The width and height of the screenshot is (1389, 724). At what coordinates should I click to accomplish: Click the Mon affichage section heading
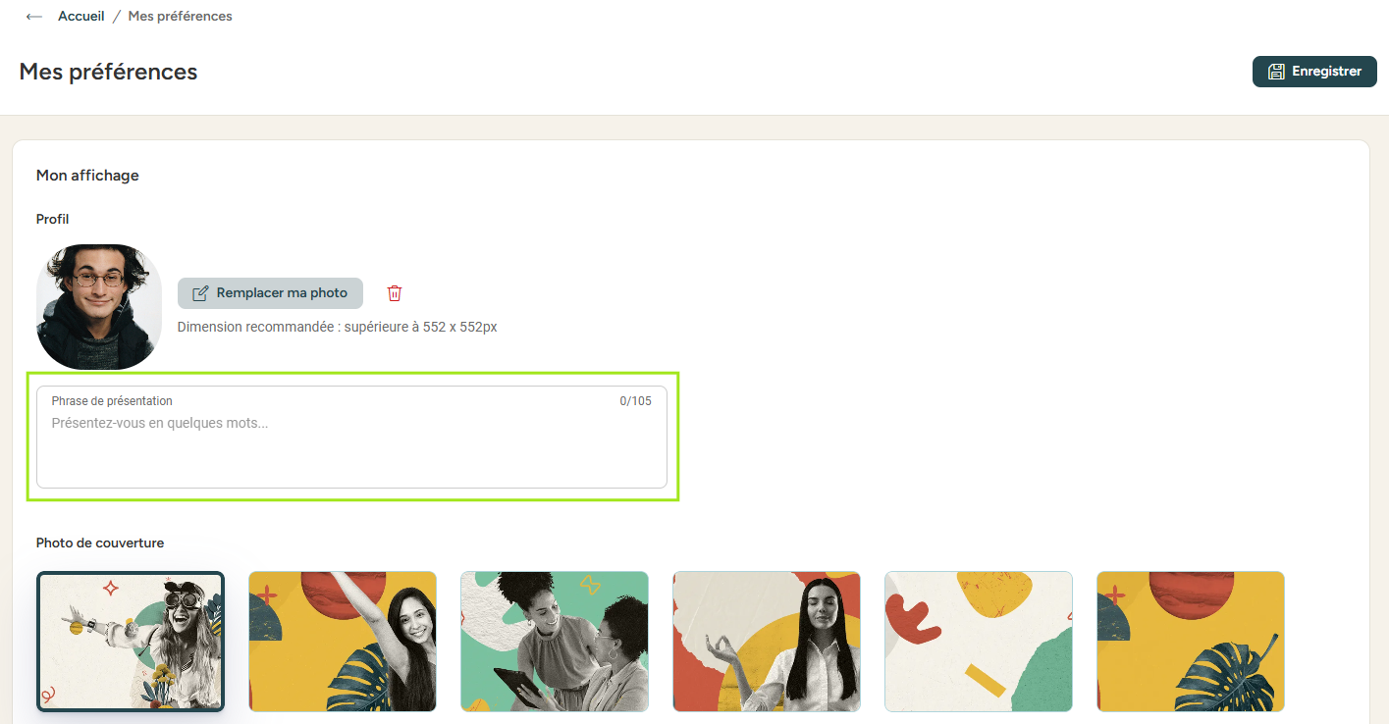[x=87, y=176]
